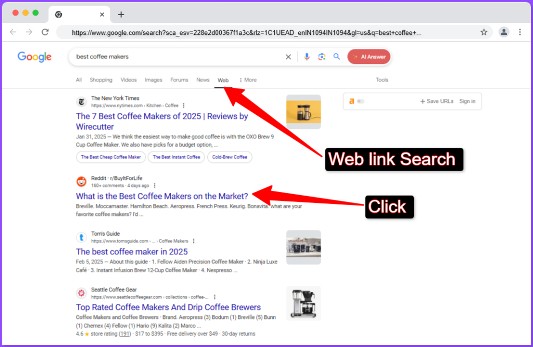Click the Tom's Guide favicon
This screenshot has width=533, height=347.
[x=81, y=237]
